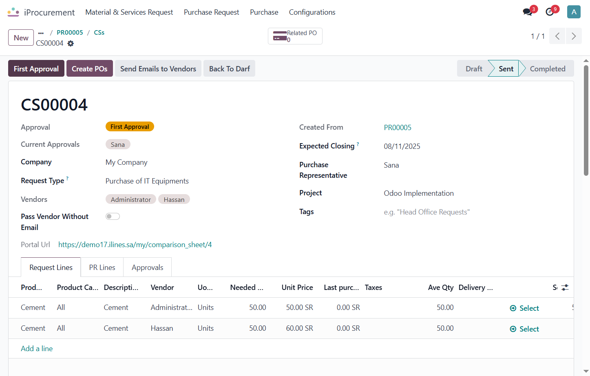This screenshot has width=590, height=376.
Task: Open the Material & Services Request menu
Action: click(129, 12)
